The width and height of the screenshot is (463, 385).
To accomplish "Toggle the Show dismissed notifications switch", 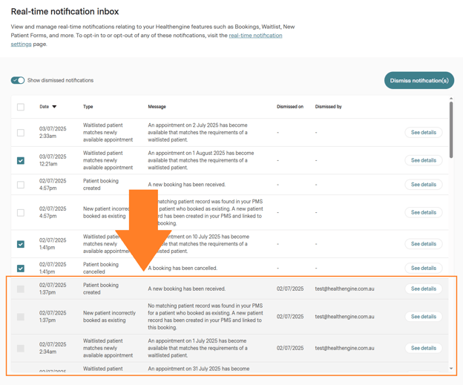I will pyautogui.click(x=18, y=80).
